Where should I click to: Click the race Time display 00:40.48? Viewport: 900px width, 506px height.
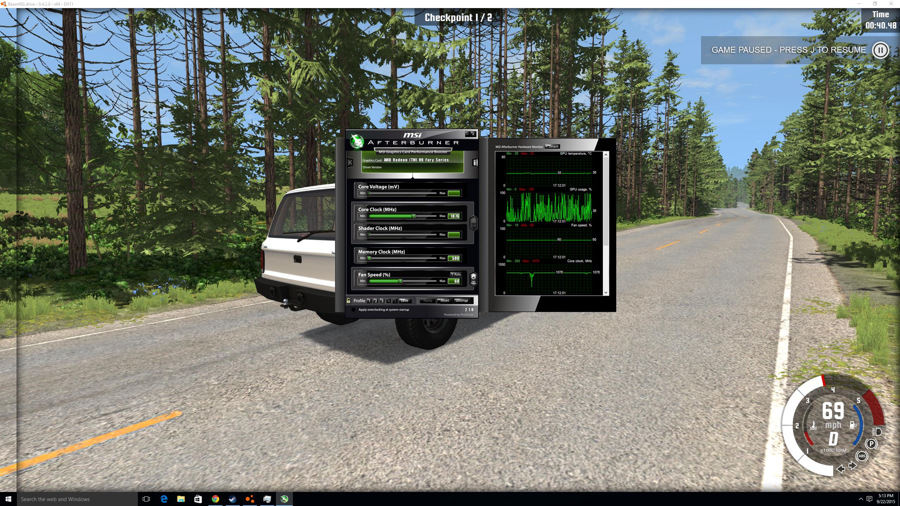pyautogui.click(x=881, y=25)
